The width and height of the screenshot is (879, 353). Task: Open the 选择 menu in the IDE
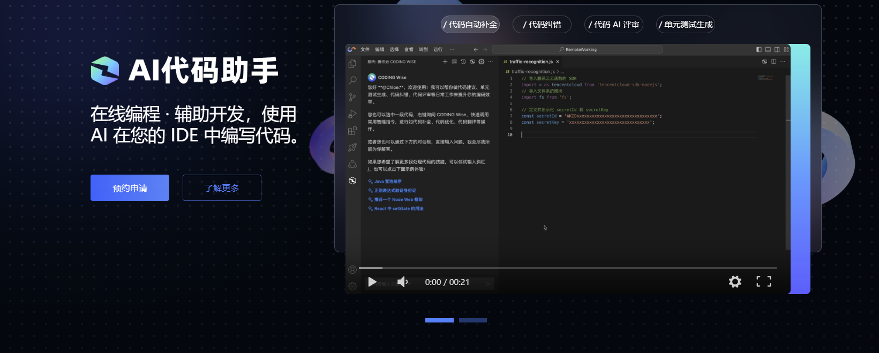[x=394, y=49]
